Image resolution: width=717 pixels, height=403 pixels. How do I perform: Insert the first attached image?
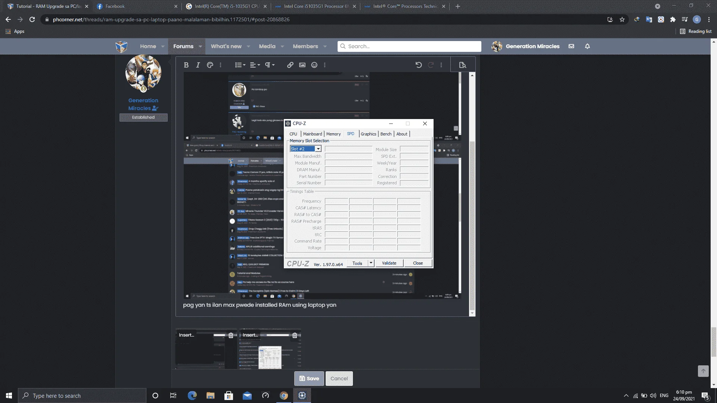186,335
